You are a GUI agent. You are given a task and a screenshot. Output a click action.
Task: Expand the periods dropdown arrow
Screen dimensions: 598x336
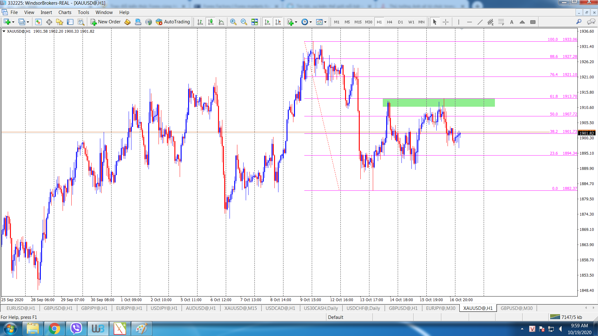311,22
